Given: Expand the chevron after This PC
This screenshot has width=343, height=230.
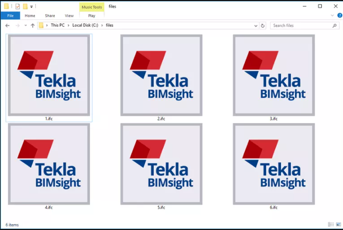Looking at the screenshot, I should (69, 25).
